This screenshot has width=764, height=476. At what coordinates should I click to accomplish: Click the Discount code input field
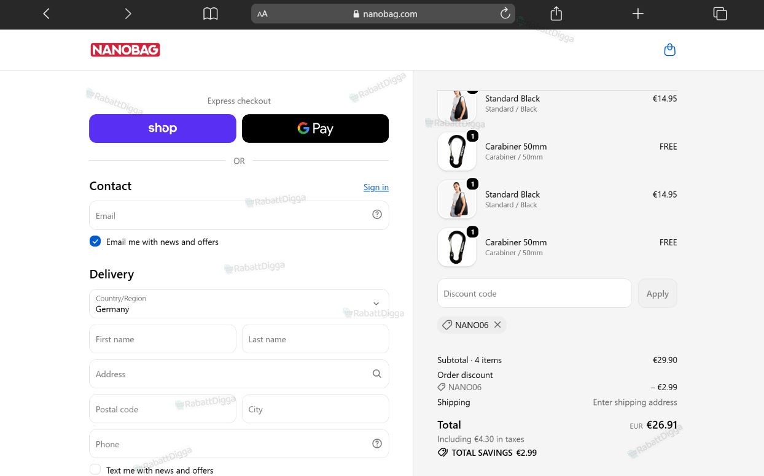pyautogui.click(x=534, y=293)
